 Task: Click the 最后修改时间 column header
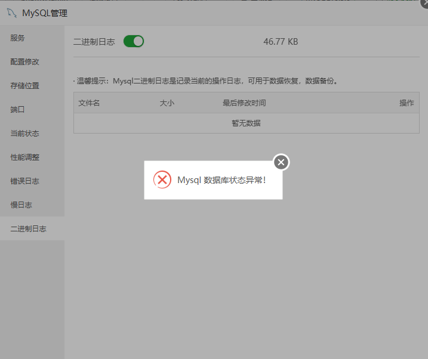(244, 103)
